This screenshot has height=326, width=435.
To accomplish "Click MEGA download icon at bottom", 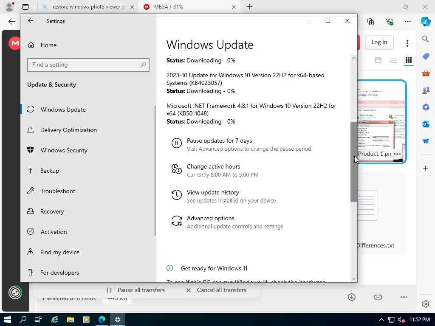I will click(x=351, y=297).
